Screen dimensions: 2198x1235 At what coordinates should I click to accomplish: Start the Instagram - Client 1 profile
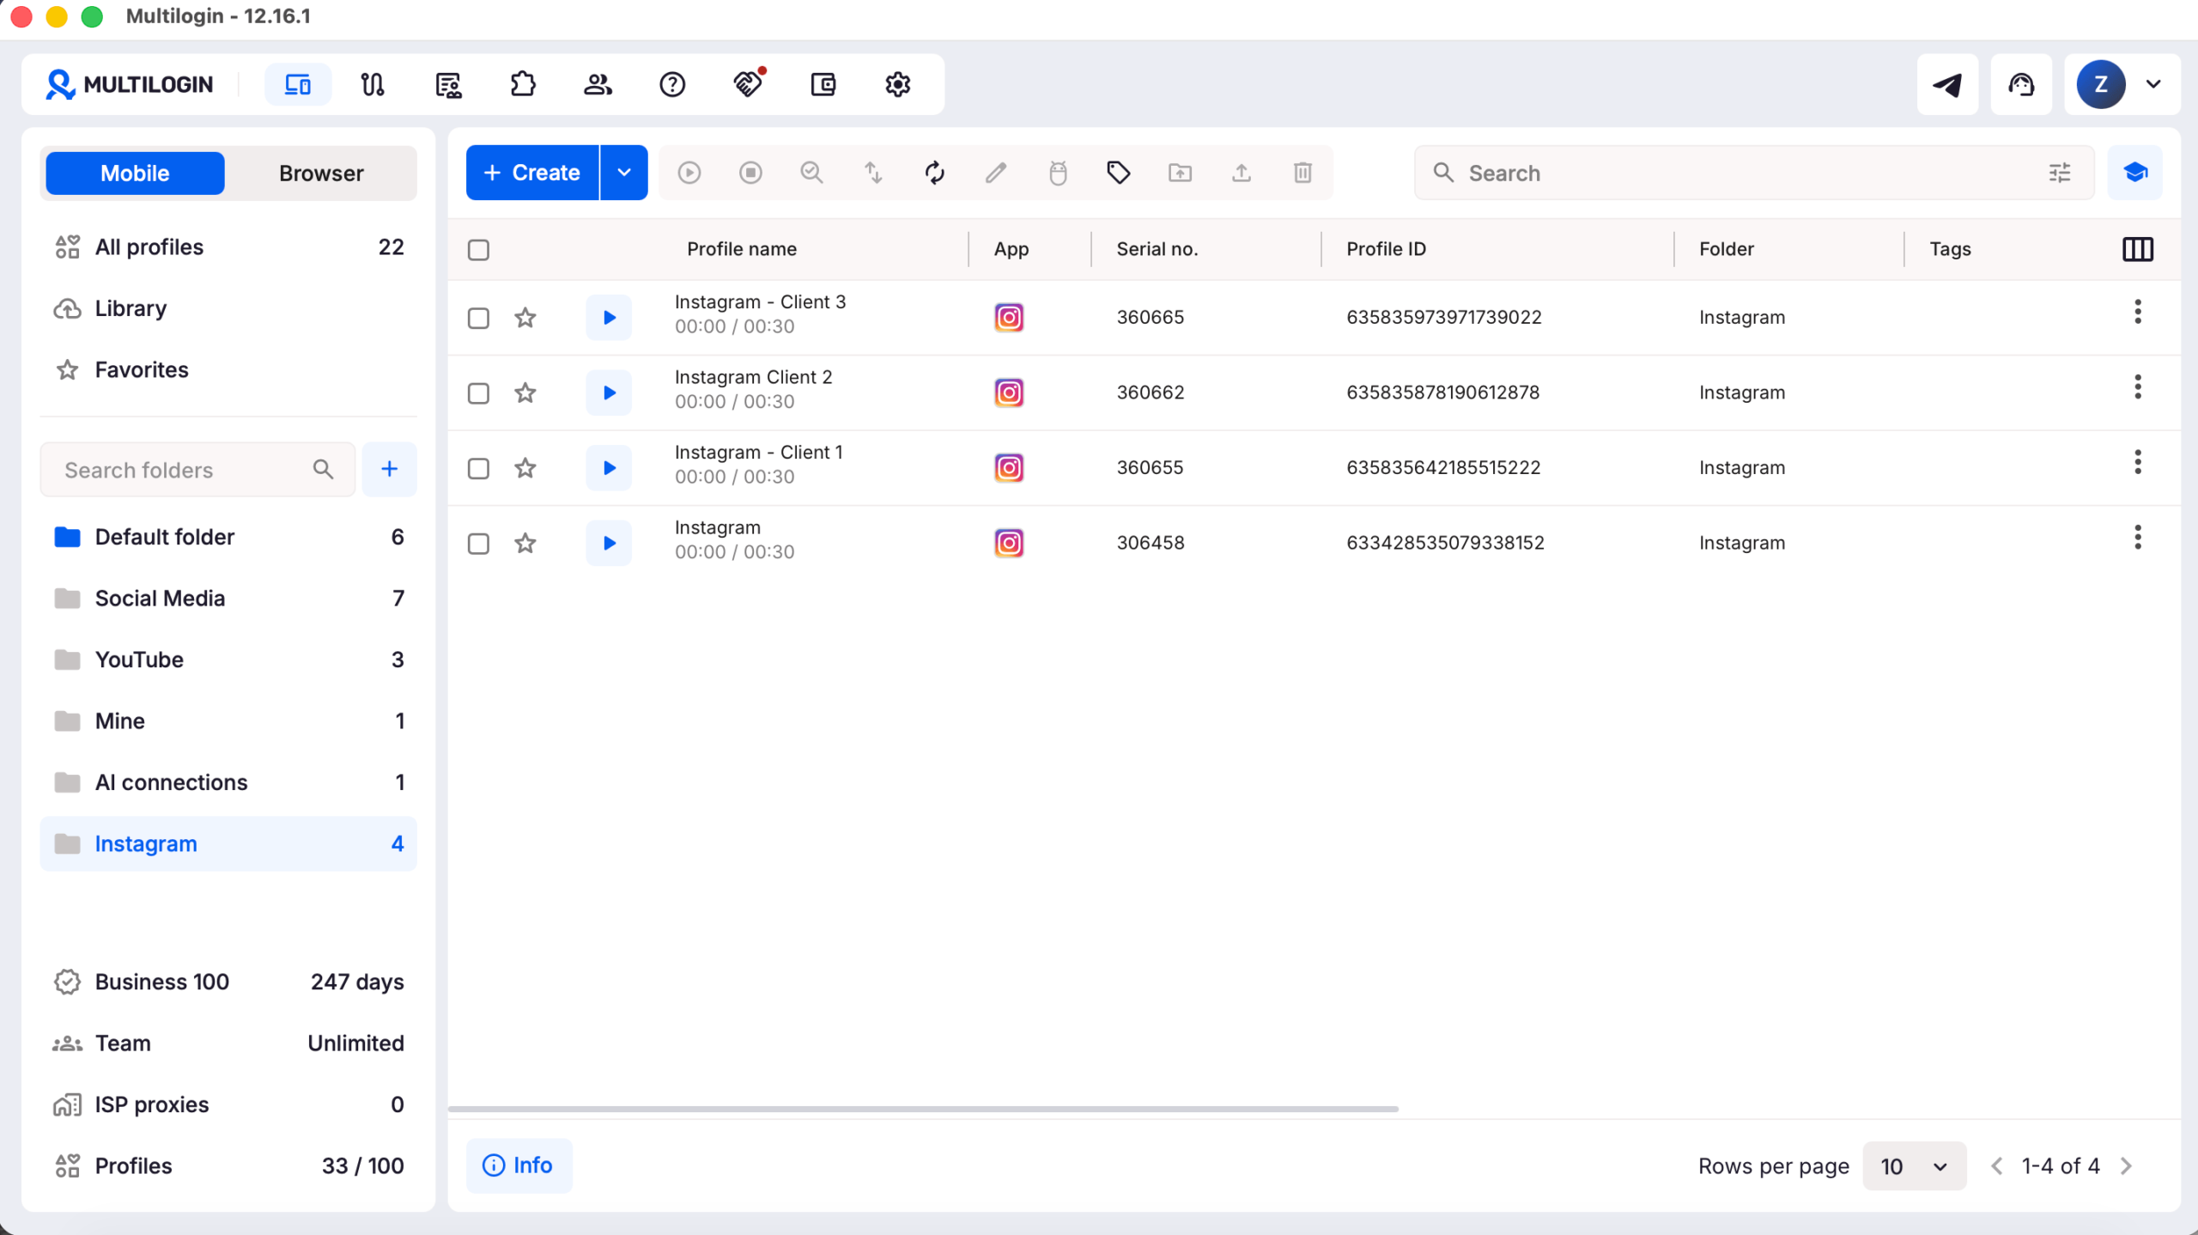coord(609,468)
